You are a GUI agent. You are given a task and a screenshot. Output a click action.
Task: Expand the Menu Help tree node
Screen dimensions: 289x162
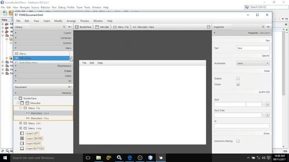tap(21, 128)
